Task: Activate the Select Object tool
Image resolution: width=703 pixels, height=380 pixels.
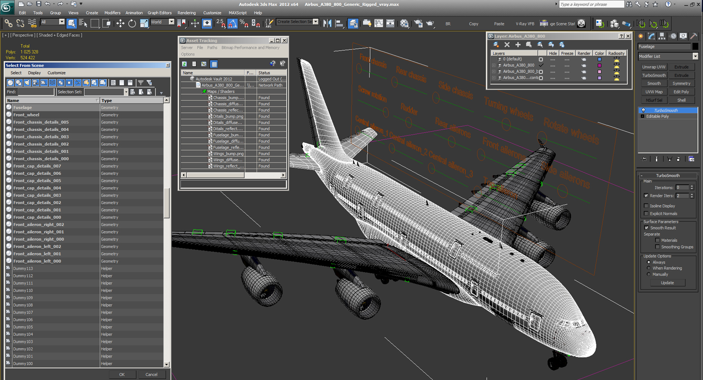Action: coord(72,23)
